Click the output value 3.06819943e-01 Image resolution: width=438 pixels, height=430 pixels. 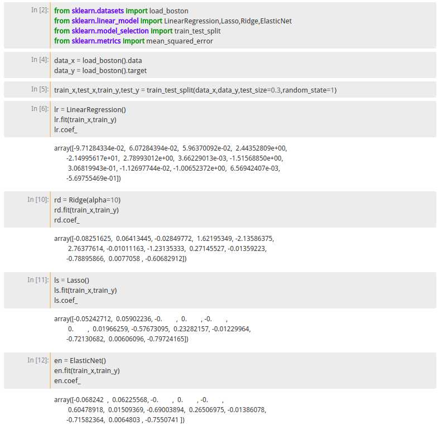92,168
